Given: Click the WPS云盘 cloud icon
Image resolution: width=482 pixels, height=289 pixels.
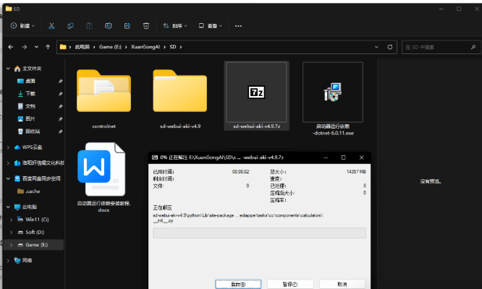Looking at the screenshot, I should point(17,147).
